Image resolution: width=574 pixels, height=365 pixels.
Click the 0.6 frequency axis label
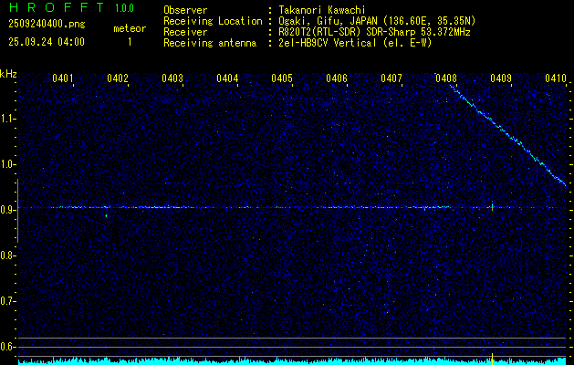tap(6, 347)
